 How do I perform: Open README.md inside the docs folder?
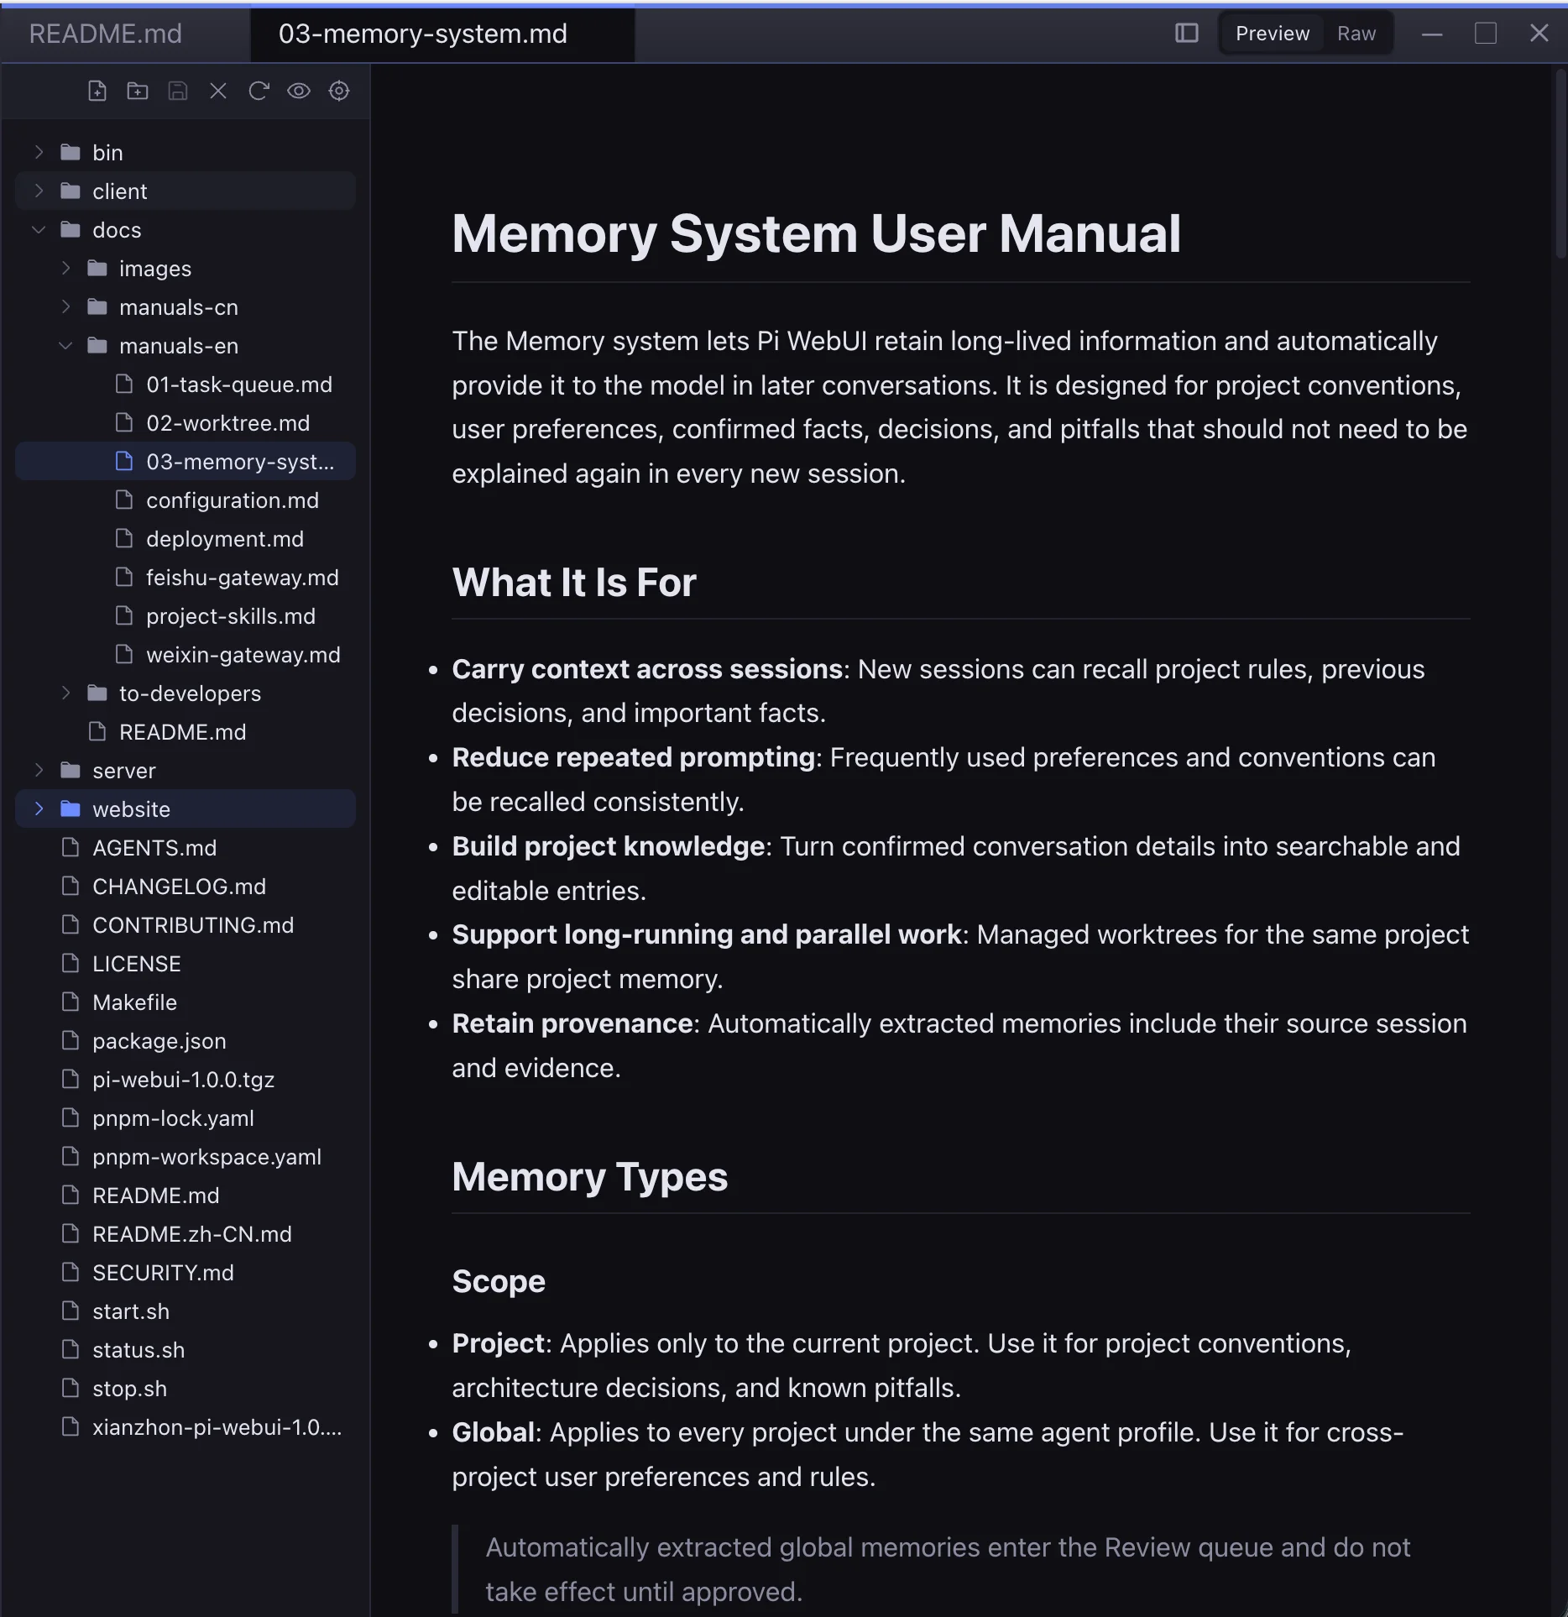coord(186,731)
